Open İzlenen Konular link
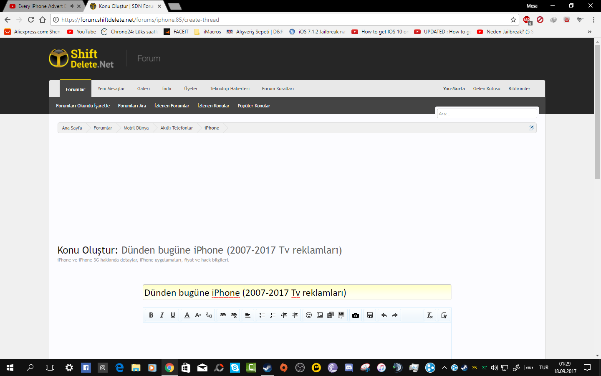601x376 pixels. click(x=213, y=106)
